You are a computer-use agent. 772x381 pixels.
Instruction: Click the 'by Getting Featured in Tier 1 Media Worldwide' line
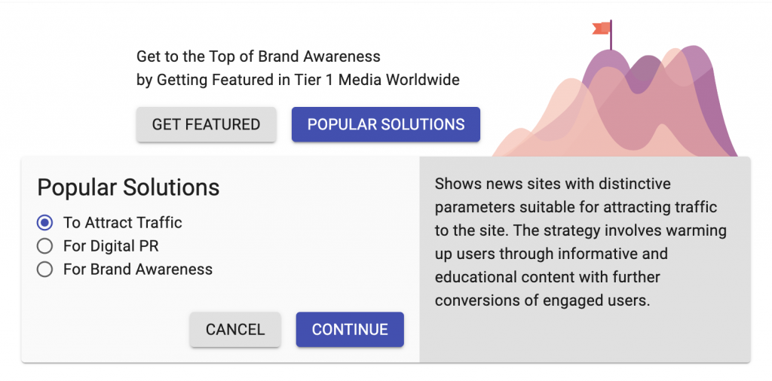point(298,80)
